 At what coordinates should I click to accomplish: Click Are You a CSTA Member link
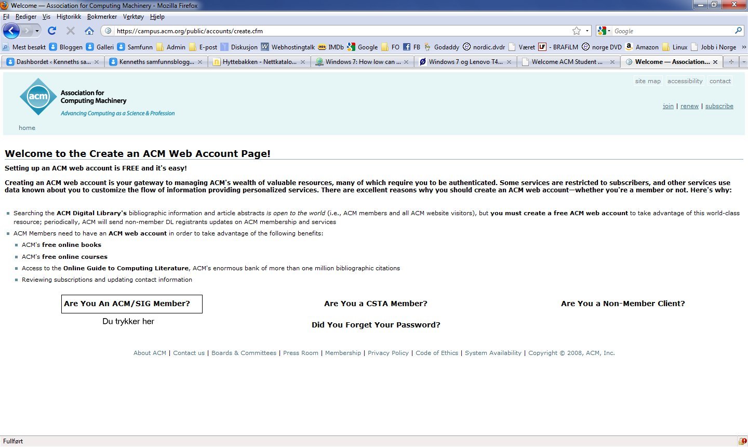[376, 304]
